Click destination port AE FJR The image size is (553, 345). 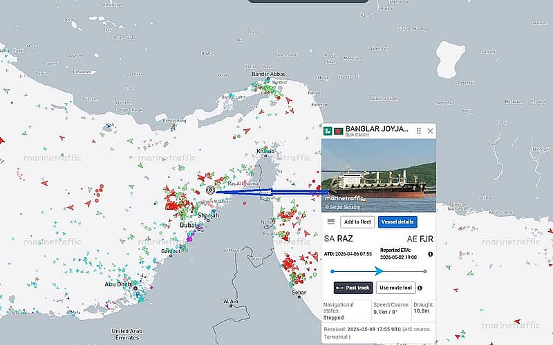(x=420, y=239)
